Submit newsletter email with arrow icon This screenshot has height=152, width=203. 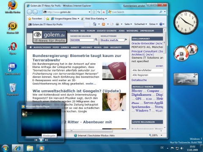[126, 40]
